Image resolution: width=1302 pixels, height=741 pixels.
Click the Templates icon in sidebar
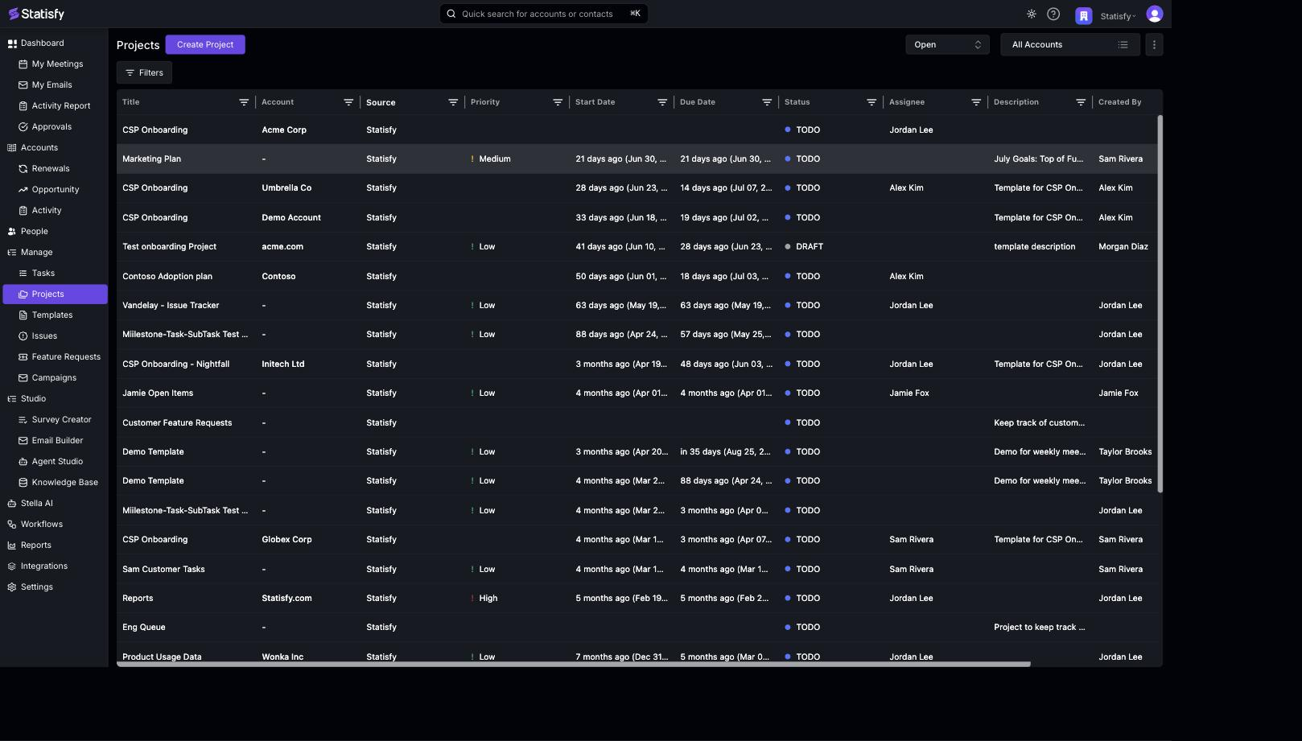(23, 315)
